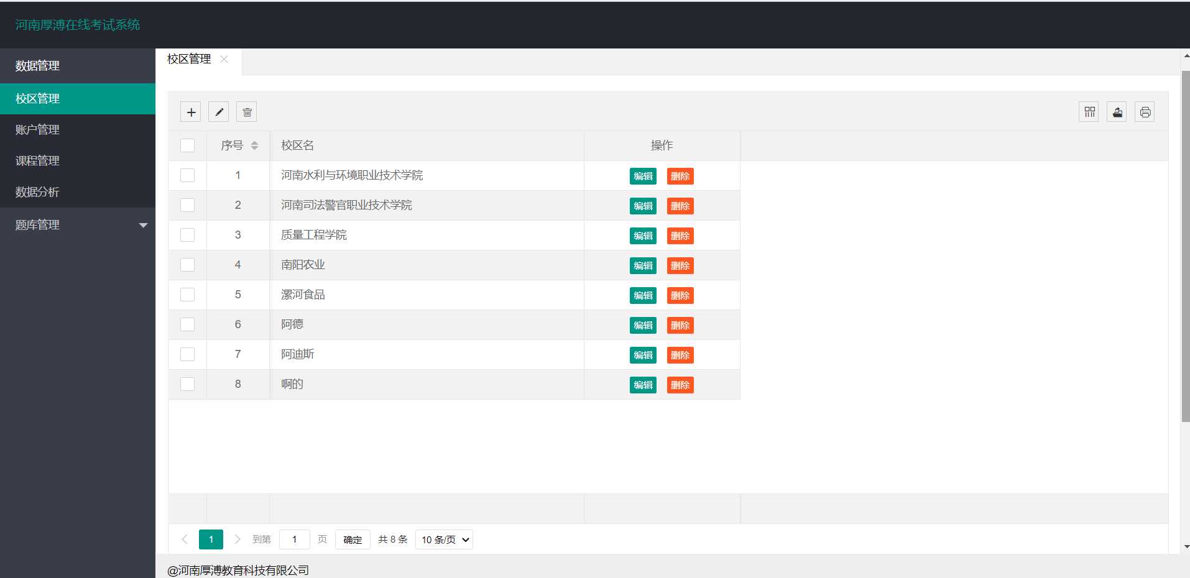Open the column filter grid icon
1190x578 pixels.
[1089, 112]
